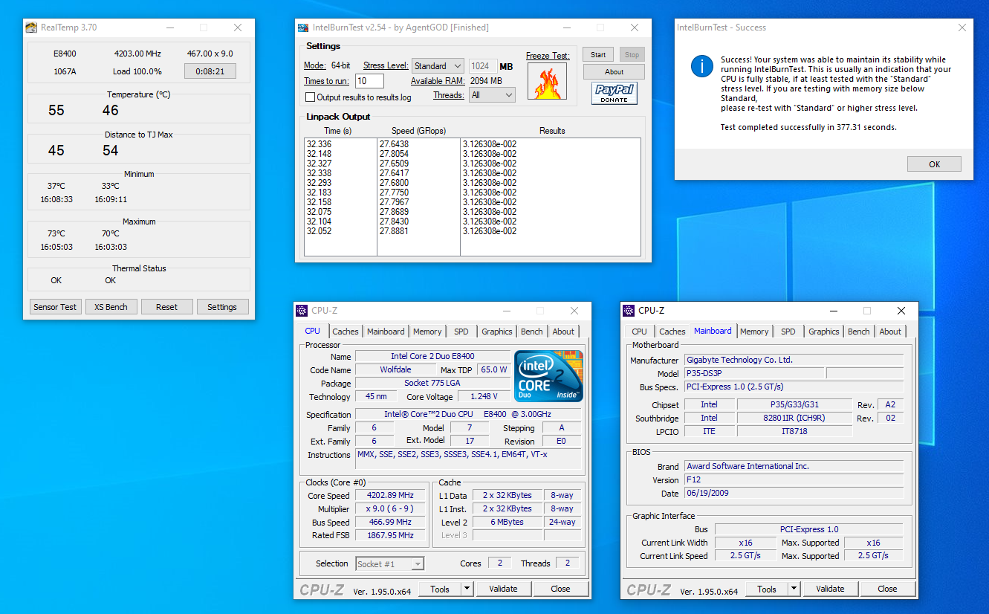The width and height of the screenshot is (989, 614).
Task: Click Close button in CPU-Z Mainboard window
Action: [x=887, y=589]
